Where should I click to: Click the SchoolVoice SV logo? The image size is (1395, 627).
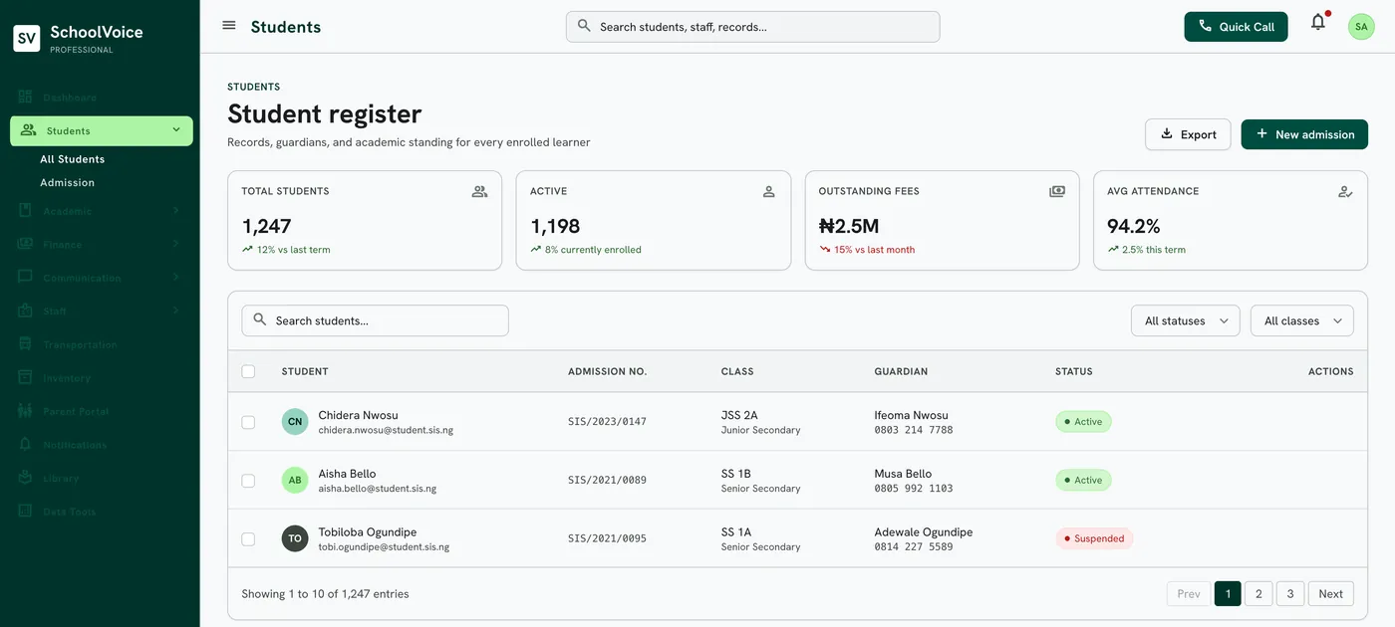point(27,39)
